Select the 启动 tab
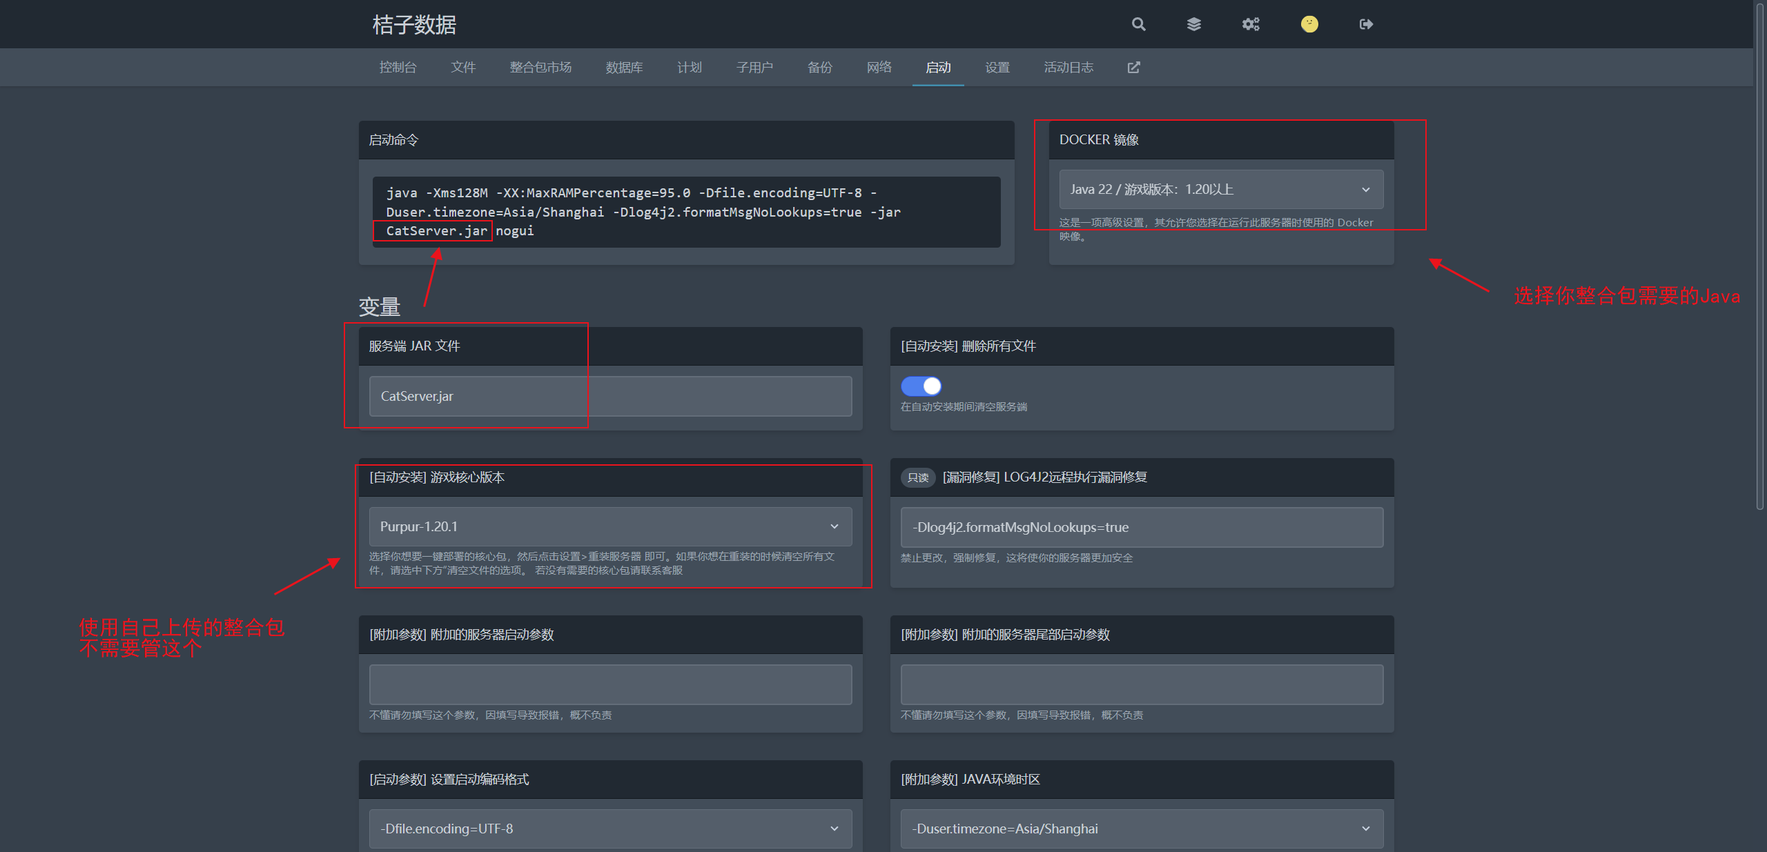 pos(938,67)
